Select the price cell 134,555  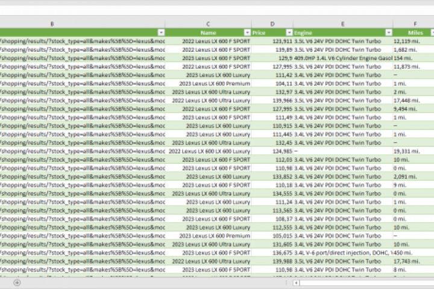272,194
